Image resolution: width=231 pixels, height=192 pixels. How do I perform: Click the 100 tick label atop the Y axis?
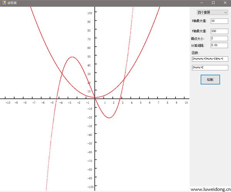tap(89, 13)
